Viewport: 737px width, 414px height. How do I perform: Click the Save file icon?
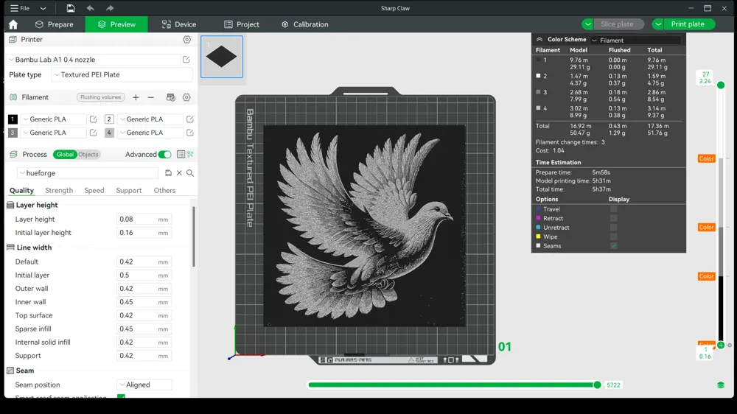71,8
